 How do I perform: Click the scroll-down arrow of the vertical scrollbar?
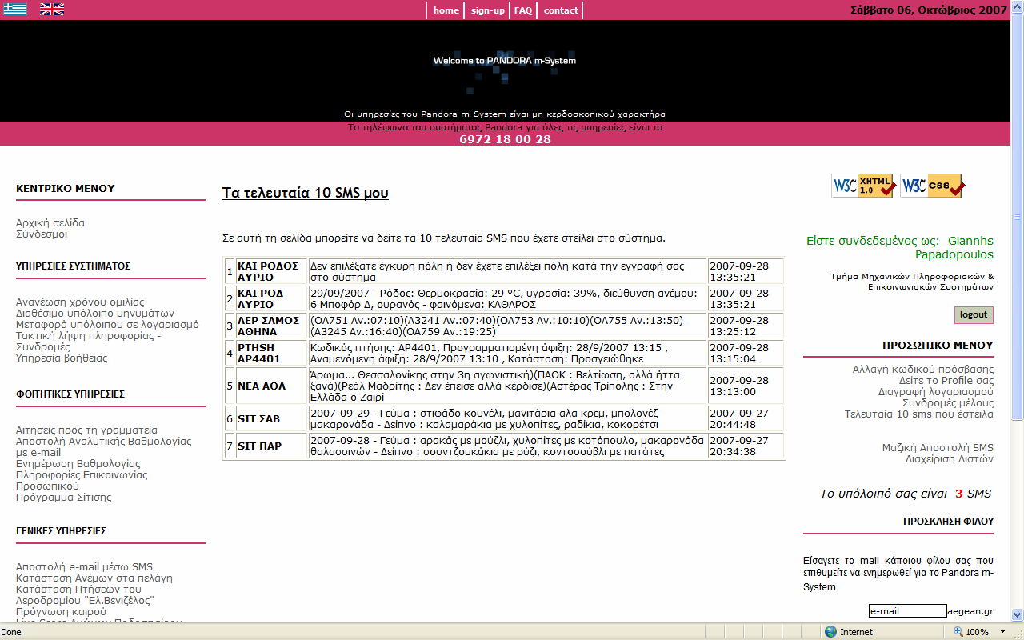click(x=1018, y=614)
